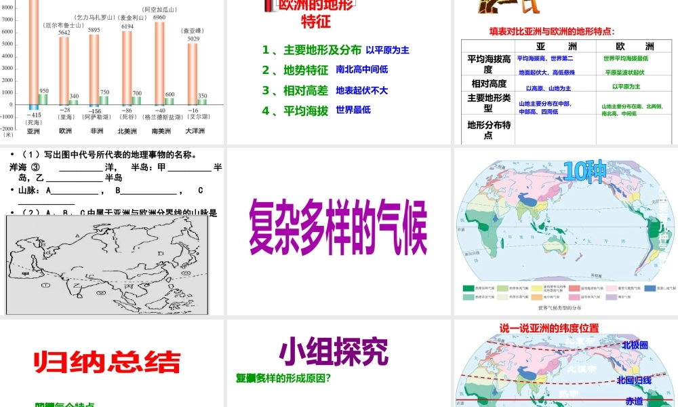Click the blank before 洋 after ③
The width and height of the screenshot is (678, 407).
(x=81, y=169)
